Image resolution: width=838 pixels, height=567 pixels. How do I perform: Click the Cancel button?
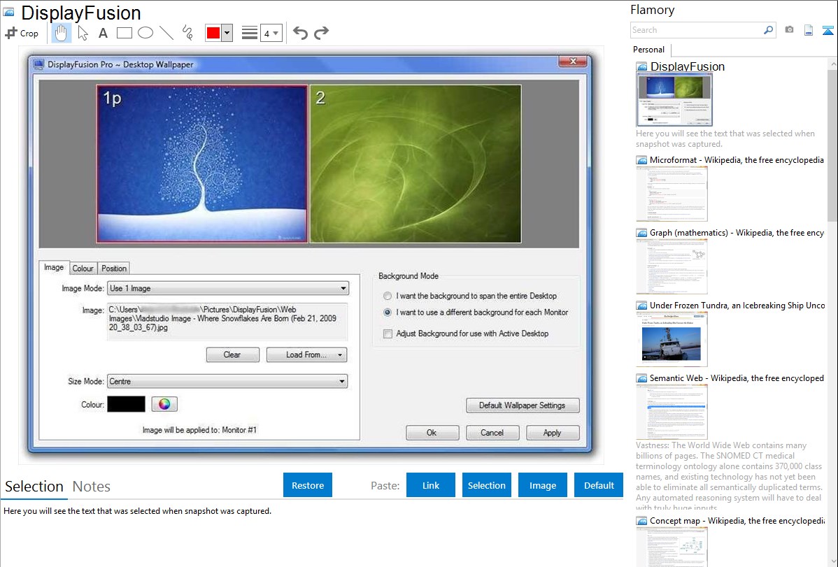[492, 433]
